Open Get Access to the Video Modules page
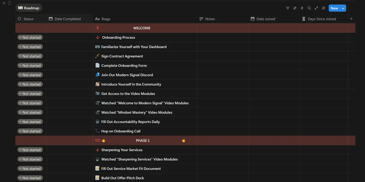The width and height of the screenshot is (365, 182). click(x=128, y=94)
